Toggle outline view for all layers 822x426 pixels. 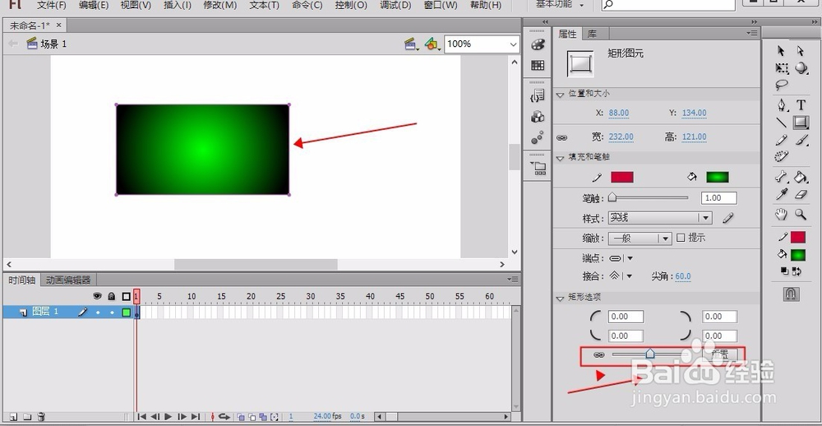pyautogui.click(x=126, y=296)
